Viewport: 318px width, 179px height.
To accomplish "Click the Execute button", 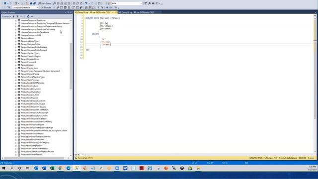I will pos(46,7).
